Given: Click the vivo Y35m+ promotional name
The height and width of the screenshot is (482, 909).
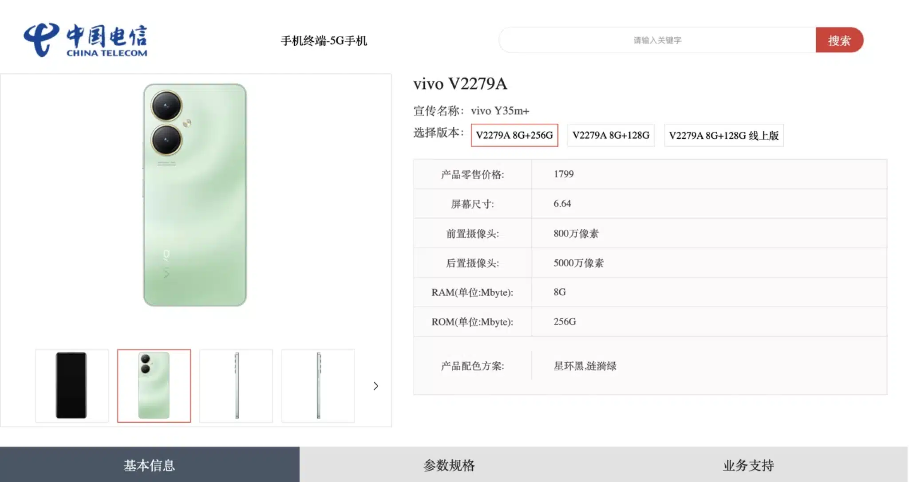Looking at the screenshot, I should (x=500, y=110).
